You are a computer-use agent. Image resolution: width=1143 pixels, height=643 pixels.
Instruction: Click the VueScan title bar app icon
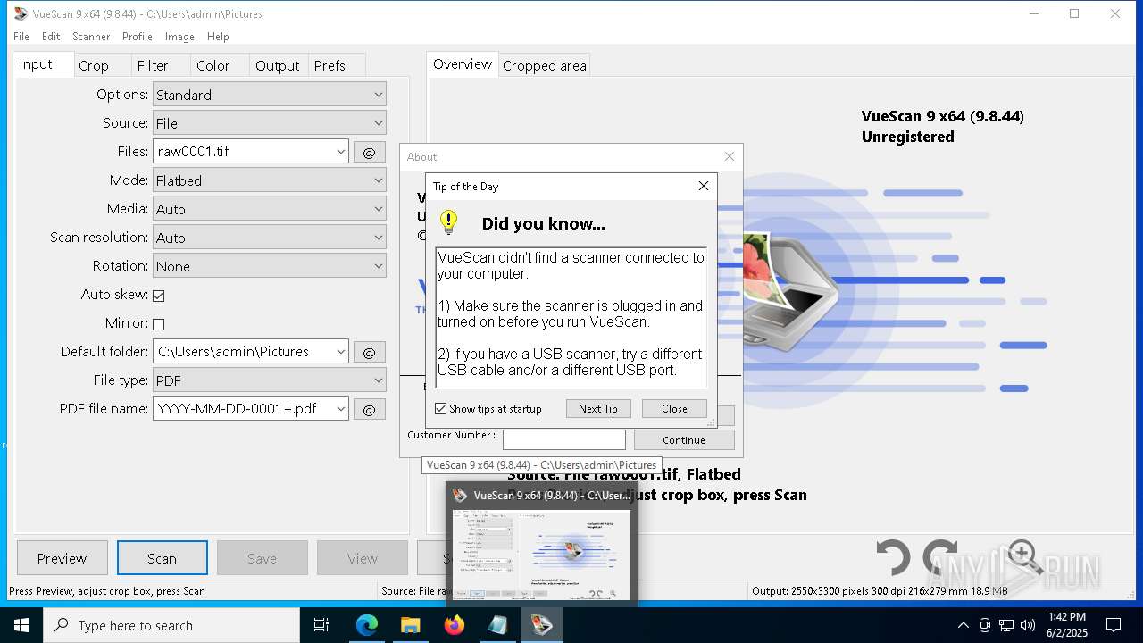(21, 14)
